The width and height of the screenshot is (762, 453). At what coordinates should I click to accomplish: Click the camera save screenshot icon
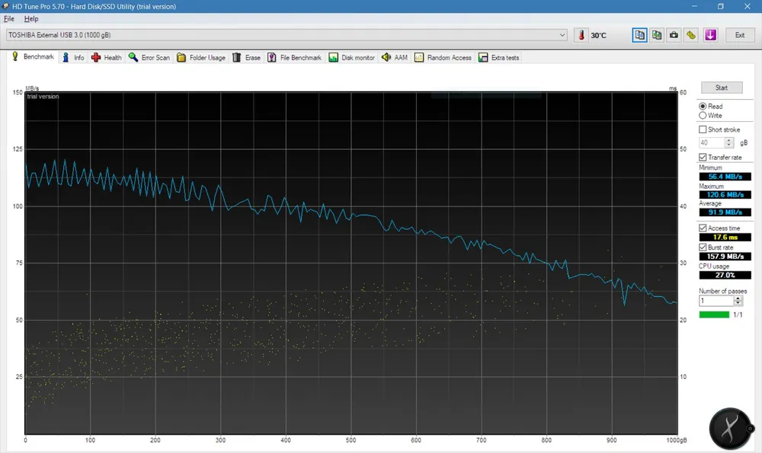[674, 35]
